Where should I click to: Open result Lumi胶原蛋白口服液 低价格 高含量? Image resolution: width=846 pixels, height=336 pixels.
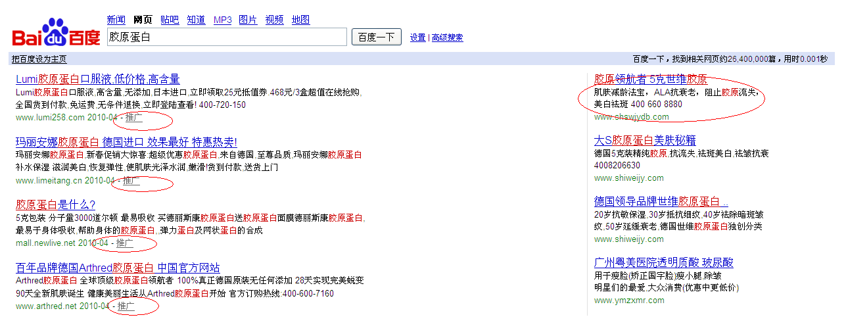point(98,79)
